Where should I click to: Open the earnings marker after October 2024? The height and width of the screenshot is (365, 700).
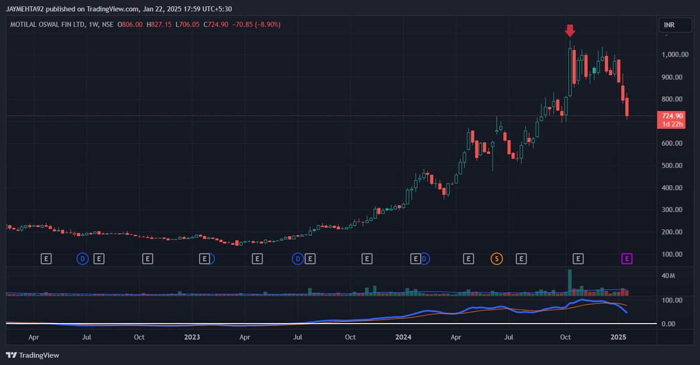[x=578, y=258]
